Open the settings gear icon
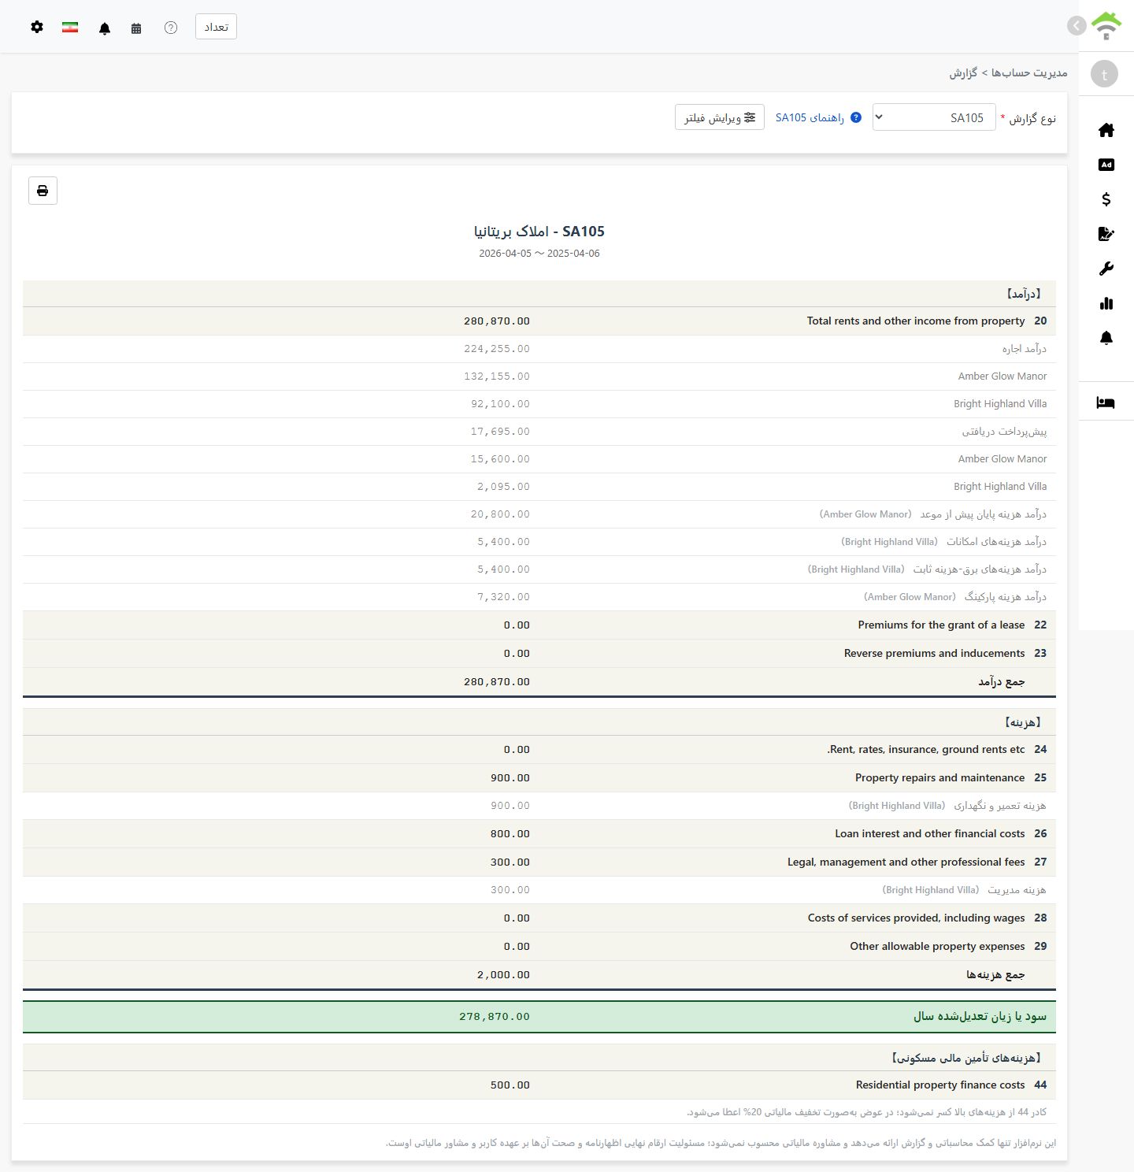The image size is (1134, 1172). pyautogui.click(x=37, y=27)
